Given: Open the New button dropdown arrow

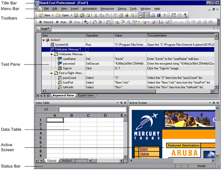Looking at the screenshot, I should pyautogui.click(x=53, y=15).
